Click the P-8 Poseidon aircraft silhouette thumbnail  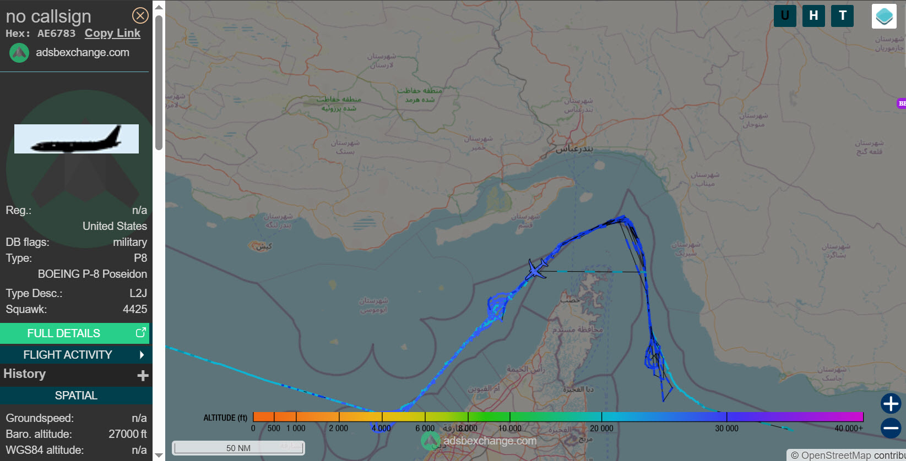click(x=77, y=139)
